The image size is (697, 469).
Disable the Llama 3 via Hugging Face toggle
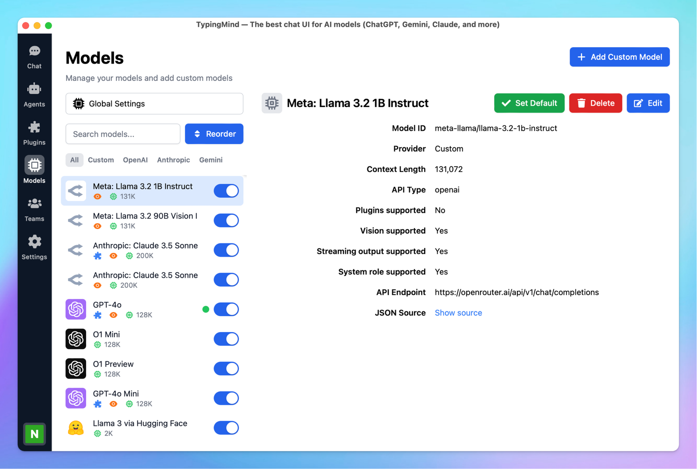pos(226,428)
